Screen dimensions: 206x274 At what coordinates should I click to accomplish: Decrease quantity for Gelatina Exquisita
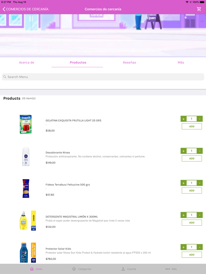pyautogui.click(x=200, y=119)
